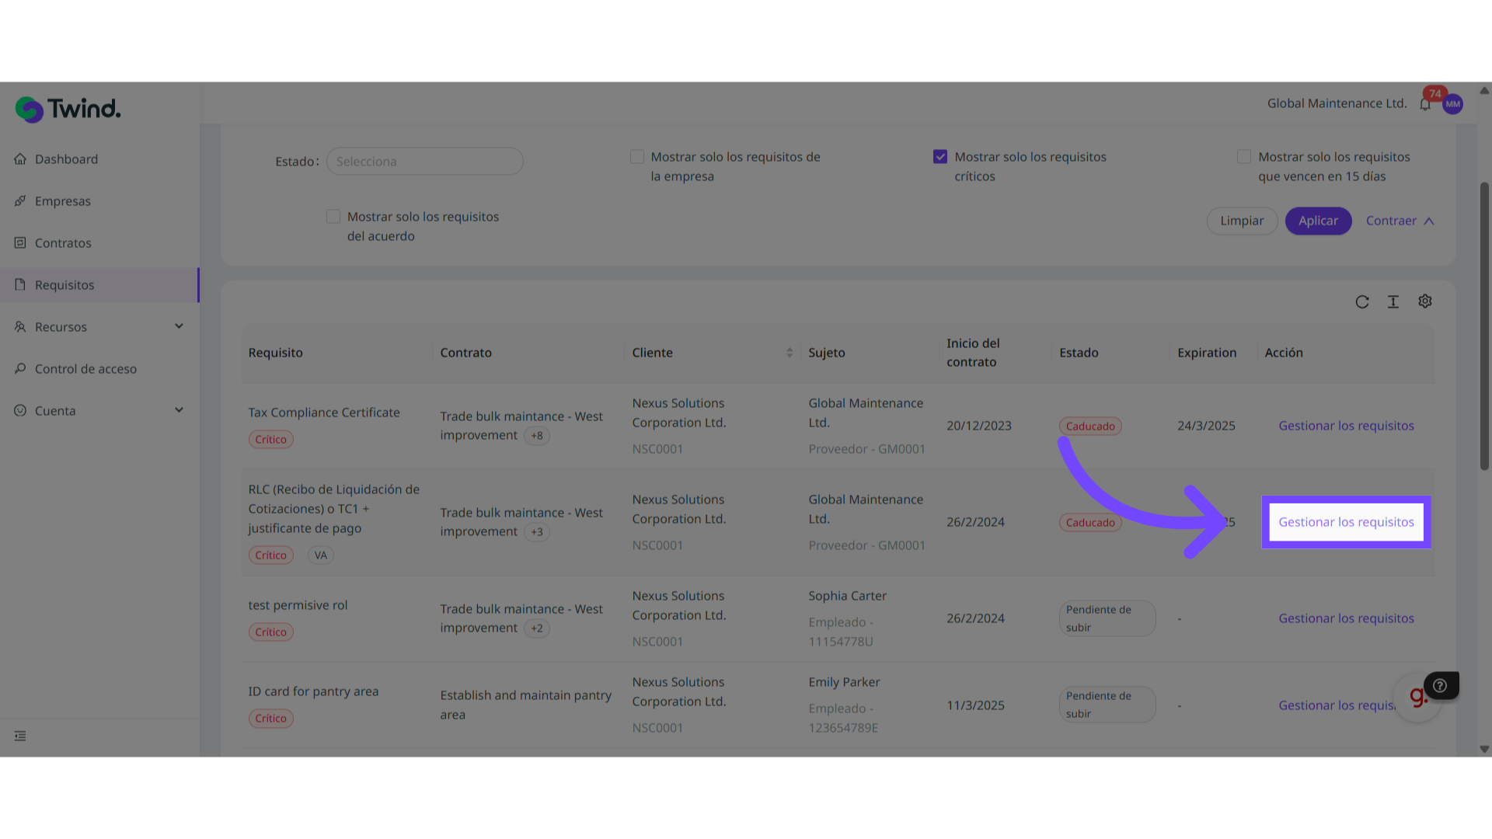
Task: Open the MM user avatar menu
Action: [1452, 104]
